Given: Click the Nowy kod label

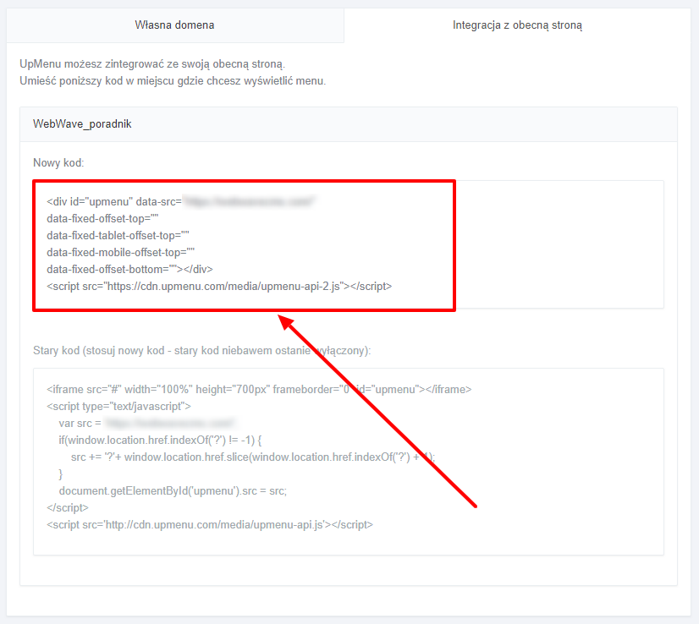Looking at the screenshot, I should pos(58,162).
